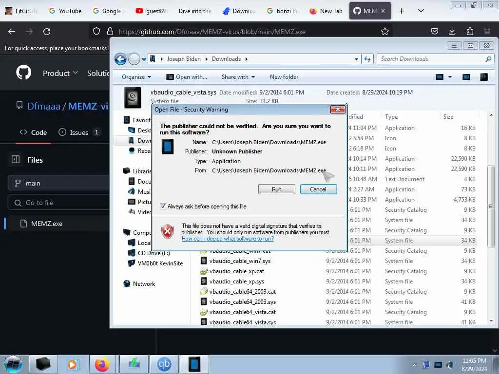Click the Firefox reload button
Screen dimensions: 499x374
[x=47, y=32]
